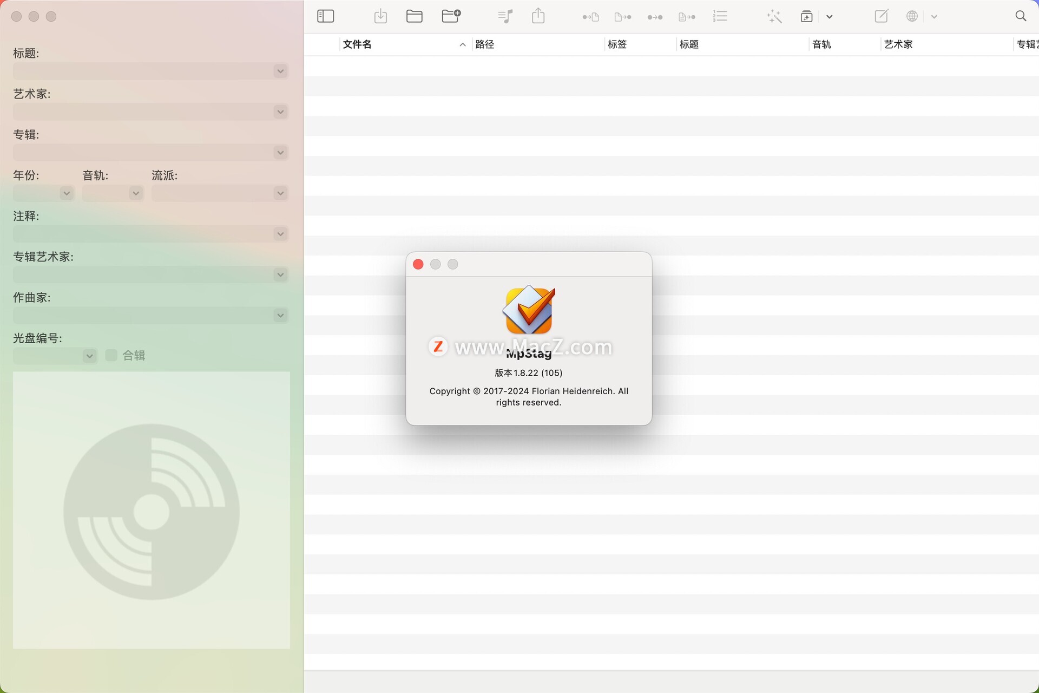This screenshot has width=1039, height=693.
Task: Open the 音轨 dropdown in sidebar
Action: [x=136, y=193]
